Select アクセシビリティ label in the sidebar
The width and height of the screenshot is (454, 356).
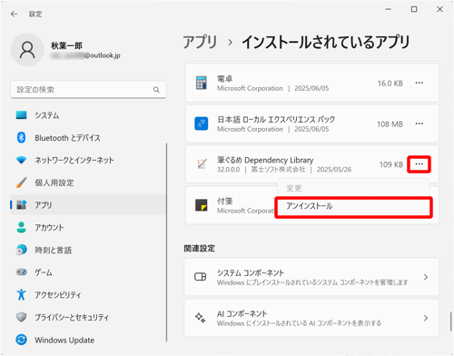coord(57,295)
